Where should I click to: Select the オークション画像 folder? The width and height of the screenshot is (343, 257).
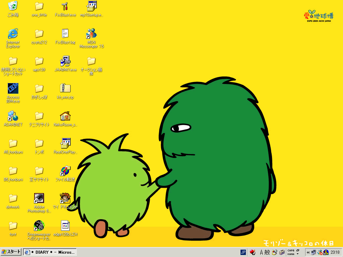(91, 66)
